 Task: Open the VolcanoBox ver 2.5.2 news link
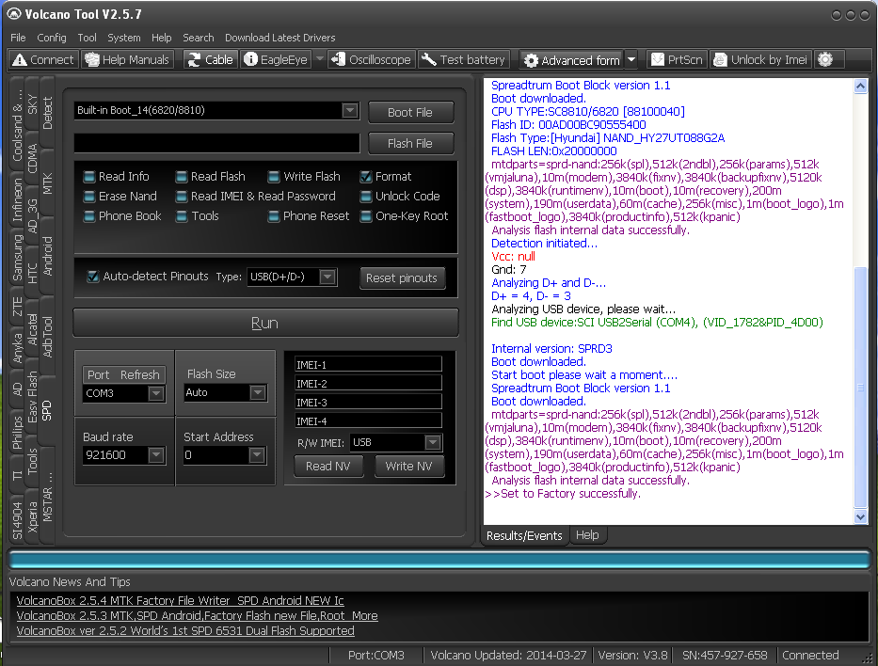tap(185, 631)
